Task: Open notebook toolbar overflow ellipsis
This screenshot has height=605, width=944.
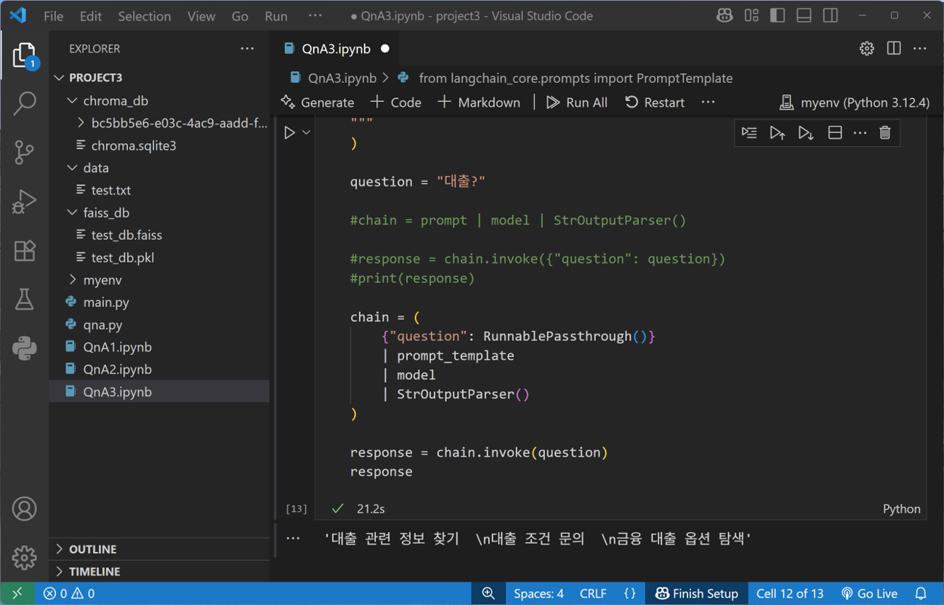Action: [709, 103]
